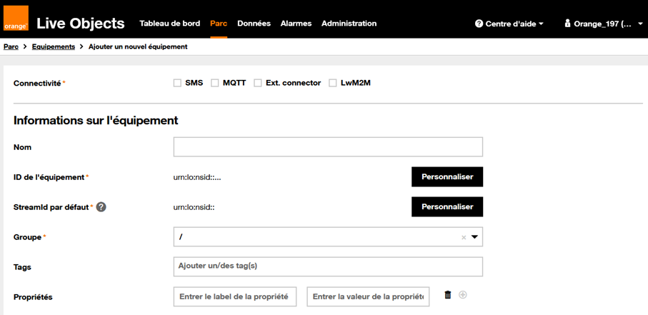Click Personnaliser for the equipment ID
648x315 pixels.
pos(447,176)
